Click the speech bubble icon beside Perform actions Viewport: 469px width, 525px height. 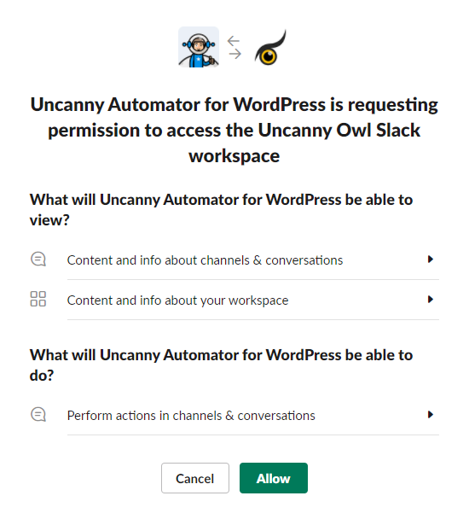38,415
